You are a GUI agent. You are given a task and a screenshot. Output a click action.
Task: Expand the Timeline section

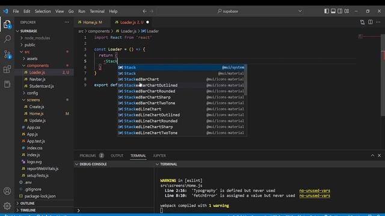(x=44, y=210)
